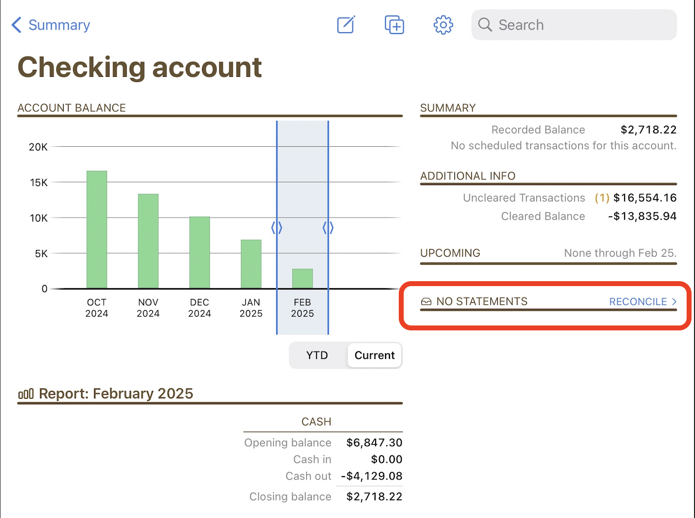
Task: Expand Reconcile using its right chevron
Action: click(674, 302)
